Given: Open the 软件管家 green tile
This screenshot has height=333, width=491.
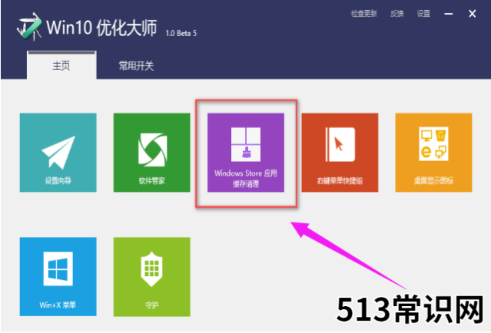Looking at the screenshot, I should click(x=151, y=153).
